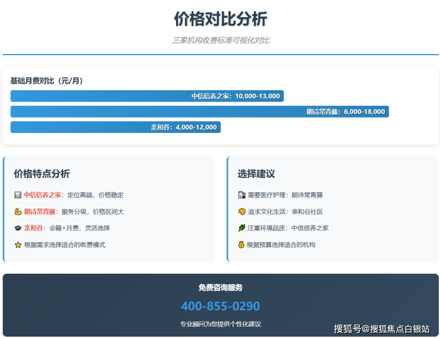Click the flexed arm icon beside 朗诗常青藤
This screenshot has height=339, width=440.
coord(18,211)
